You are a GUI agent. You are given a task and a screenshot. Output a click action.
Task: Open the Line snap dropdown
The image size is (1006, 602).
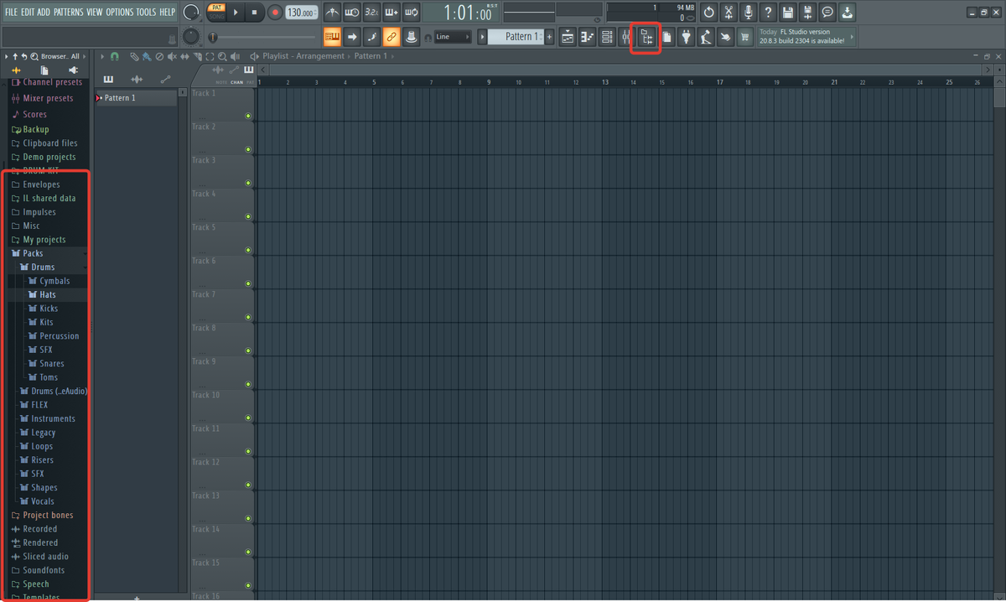(453, 37)
